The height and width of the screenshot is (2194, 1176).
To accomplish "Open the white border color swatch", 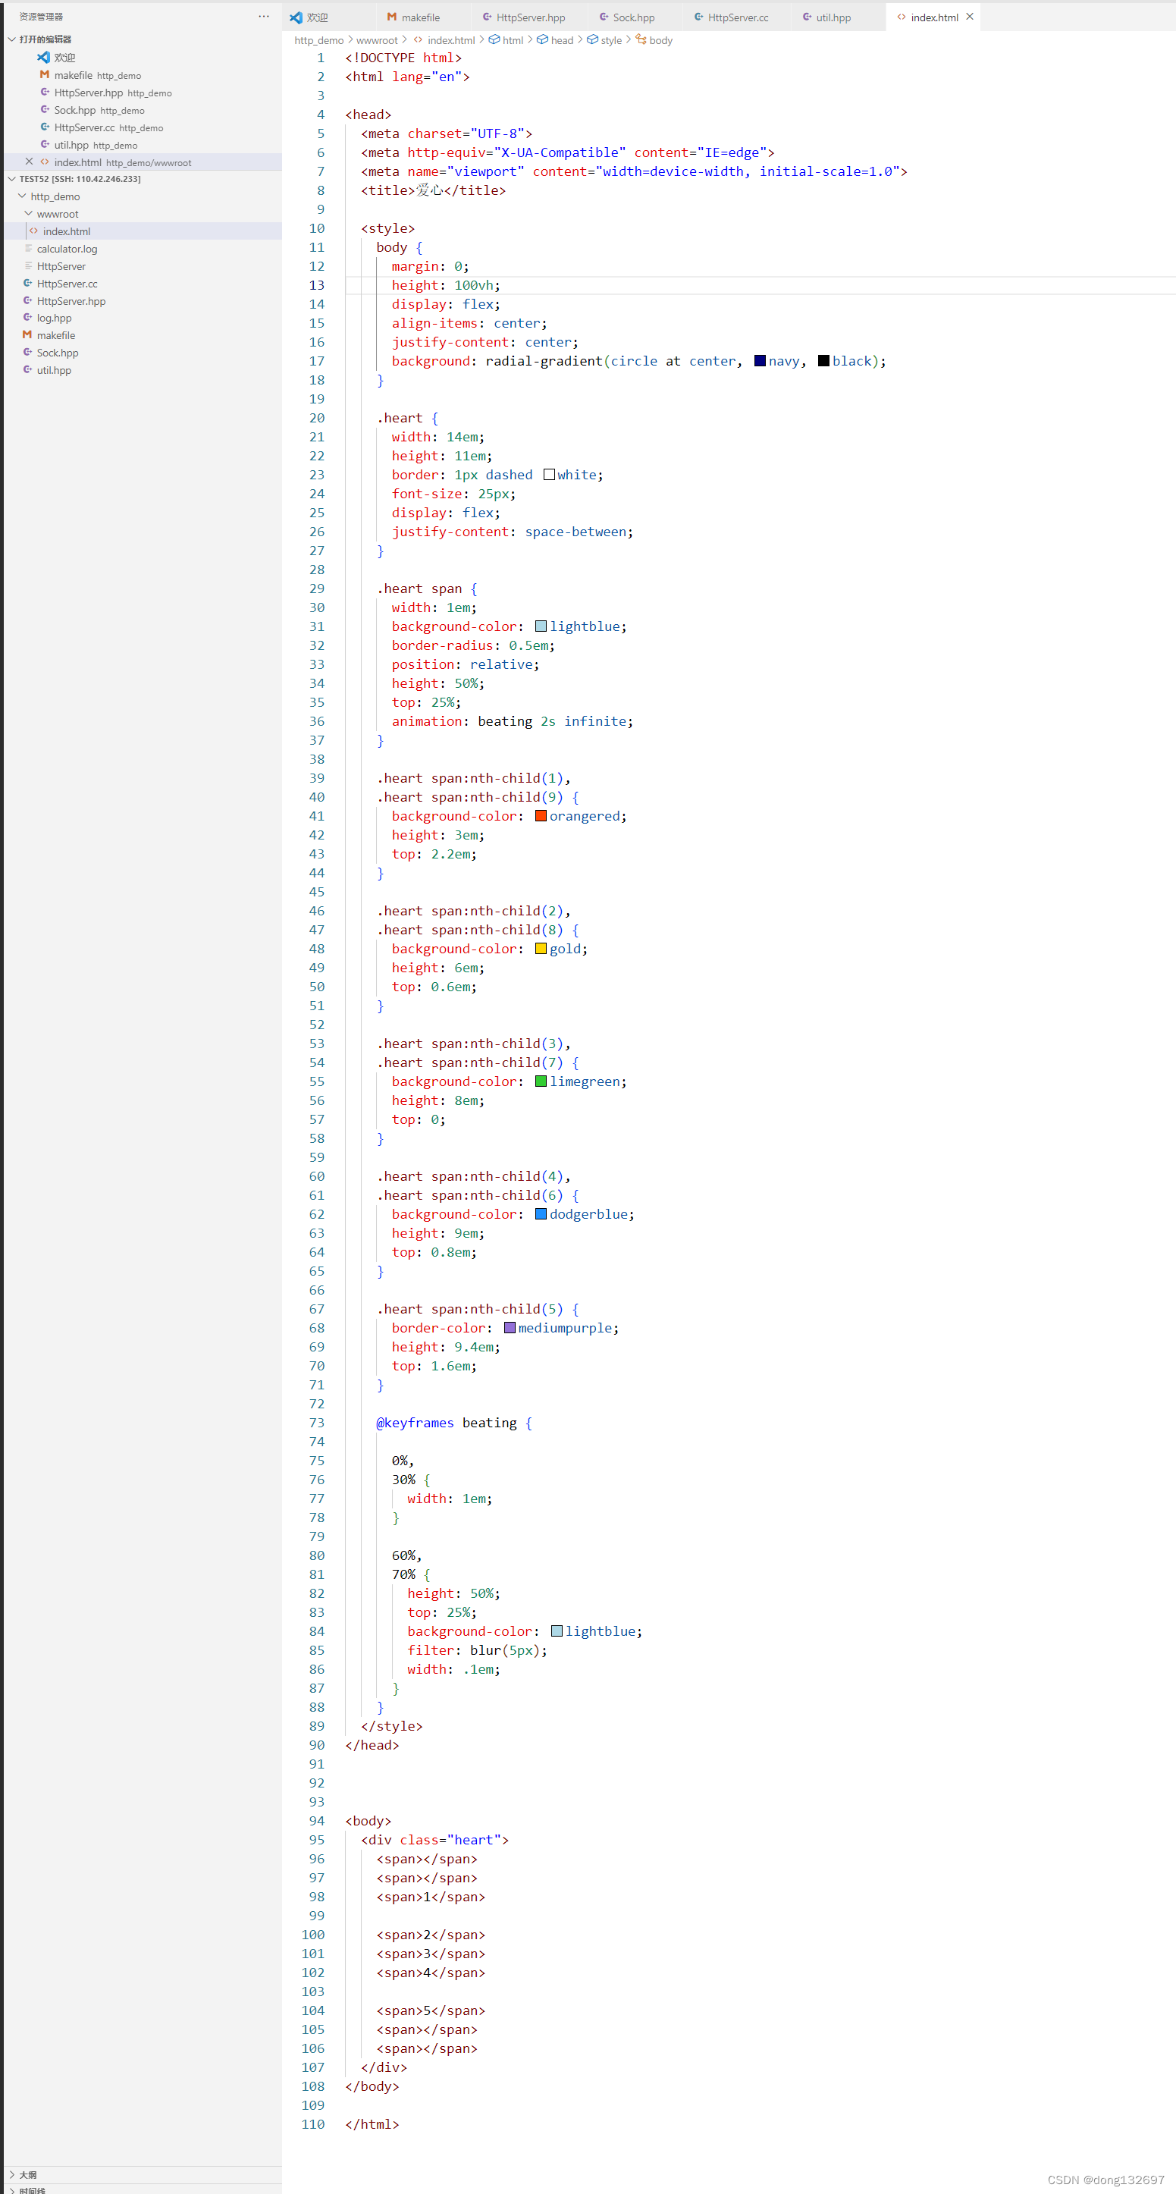I will pos(548,475).
